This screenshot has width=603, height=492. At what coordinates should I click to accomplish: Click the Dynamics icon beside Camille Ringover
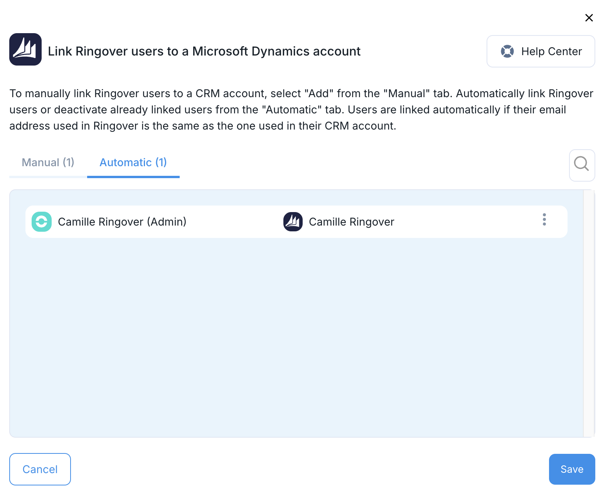click(x=293, y=222)
